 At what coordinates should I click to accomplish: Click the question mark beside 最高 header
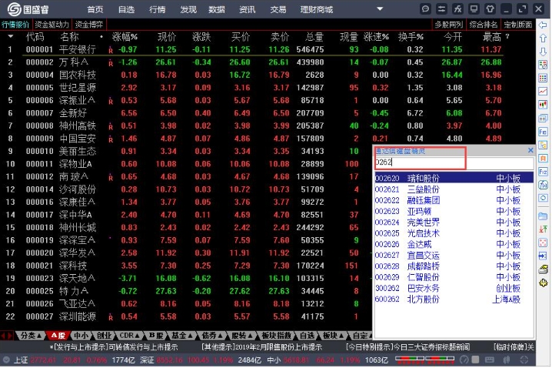pyautogui.click(x=507, y=36)
